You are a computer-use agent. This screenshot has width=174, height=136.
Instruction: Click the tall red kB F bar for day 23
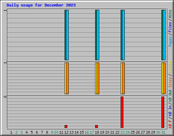122,112
